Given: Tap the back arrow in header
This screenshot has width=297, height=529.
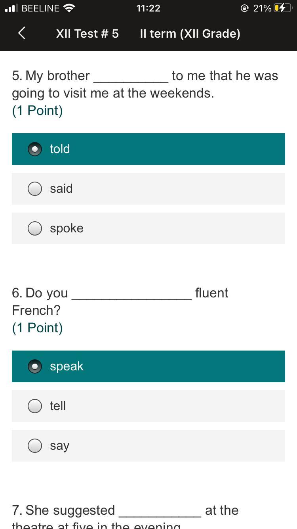Looking at the screenshot, I should tap(22, 33).
